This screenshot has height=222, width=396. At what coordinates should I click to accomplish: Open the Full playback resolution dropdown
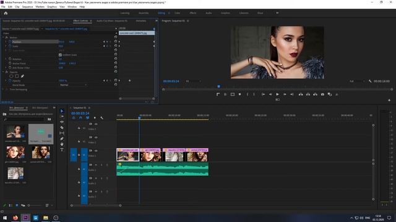[357, 81]
